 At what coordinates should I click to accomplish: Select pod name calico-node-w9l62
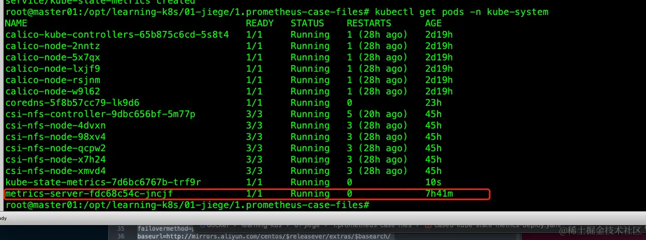[52, 91]
